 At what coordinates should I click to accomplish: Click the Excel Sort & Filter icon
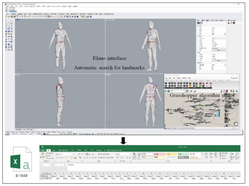(x=232, y=154)
